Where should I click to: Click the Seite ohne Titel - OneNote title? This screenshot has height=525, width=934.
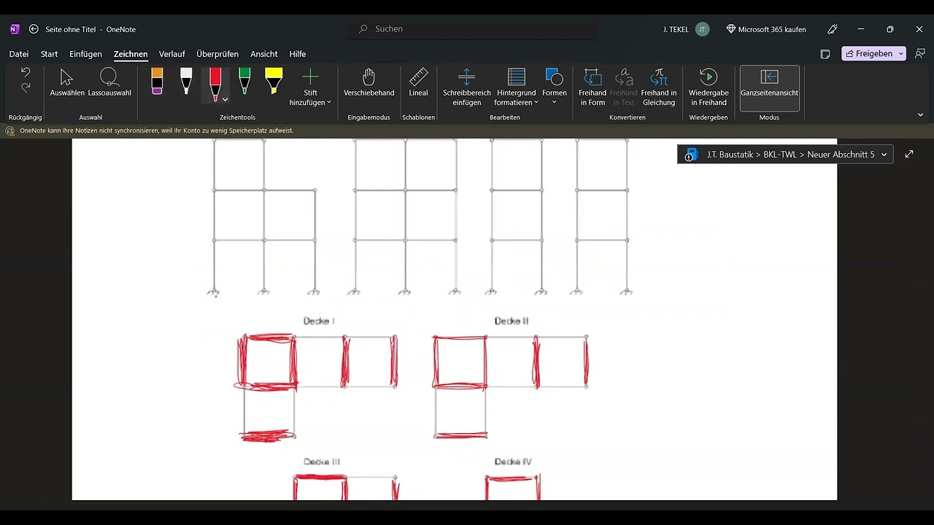coord(90,29)
